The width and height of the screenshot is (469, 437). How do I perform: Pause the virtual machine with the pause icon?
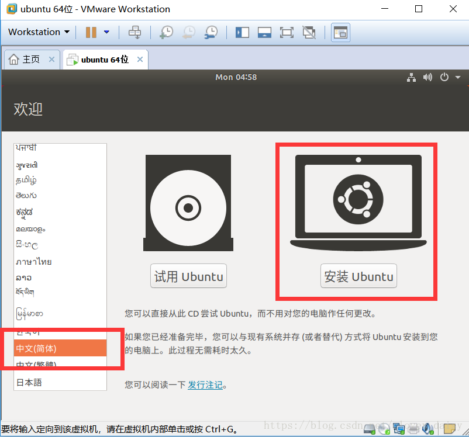click(91, 32)
